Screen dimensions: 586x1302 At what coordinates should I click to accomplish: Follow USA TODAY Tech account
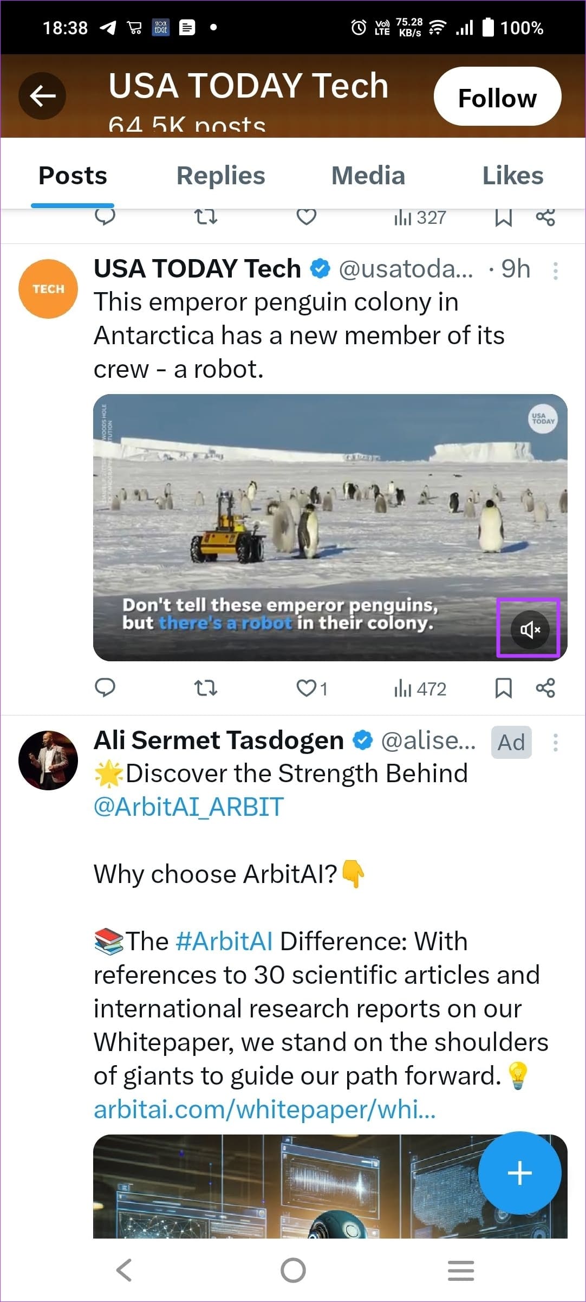(x=497, y=97)
